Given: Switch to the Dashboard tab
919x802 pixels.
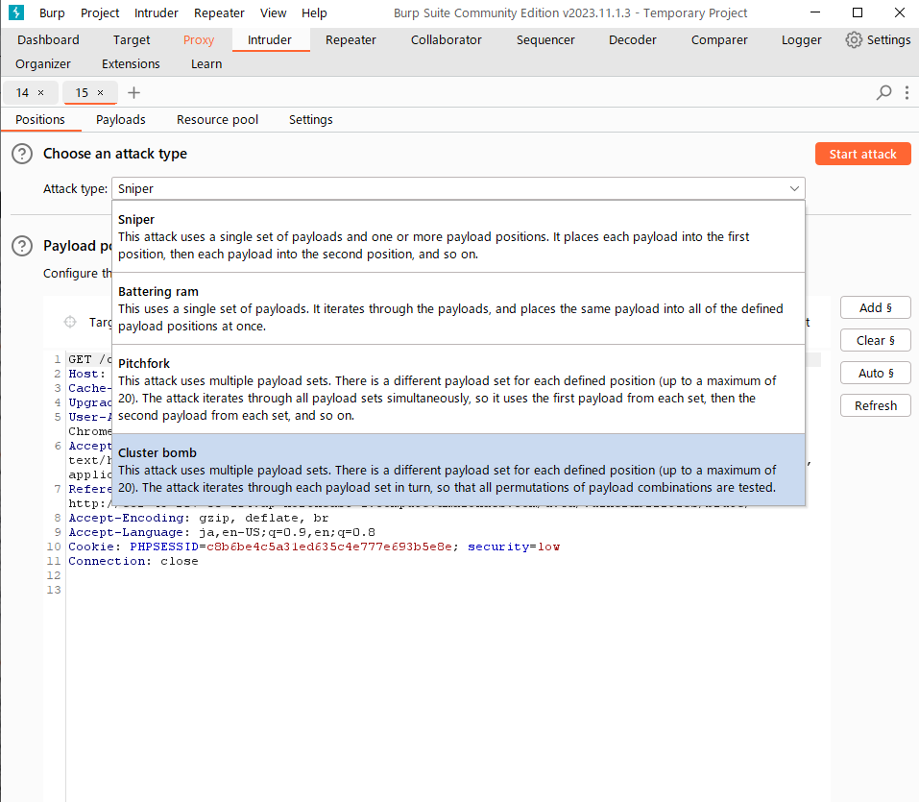Looking at the screenshot, I should pos(48,40).
